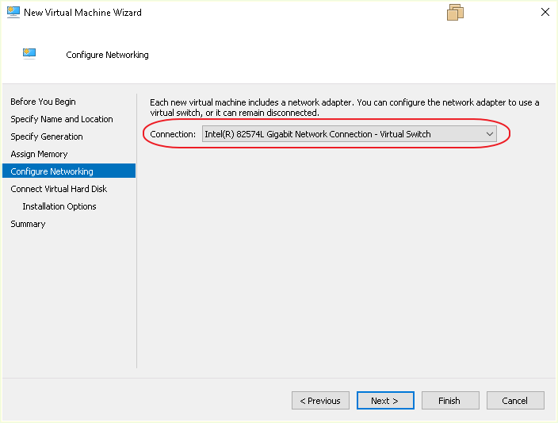Screen dimensions: 558x423
Task: Click the "Connection:" label text
Action: [x=173, y=134]
